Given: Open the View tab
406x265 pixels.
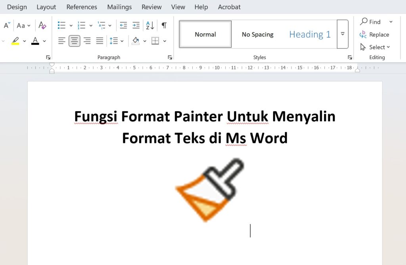Looking at the screenshot, I should [178, 7].
